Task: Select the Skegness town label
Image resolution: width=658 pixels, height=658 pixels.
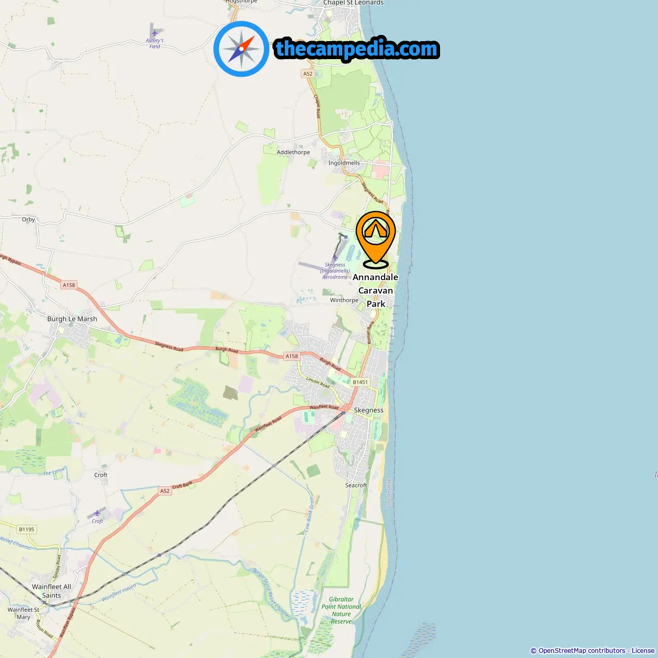Action: 369,410
